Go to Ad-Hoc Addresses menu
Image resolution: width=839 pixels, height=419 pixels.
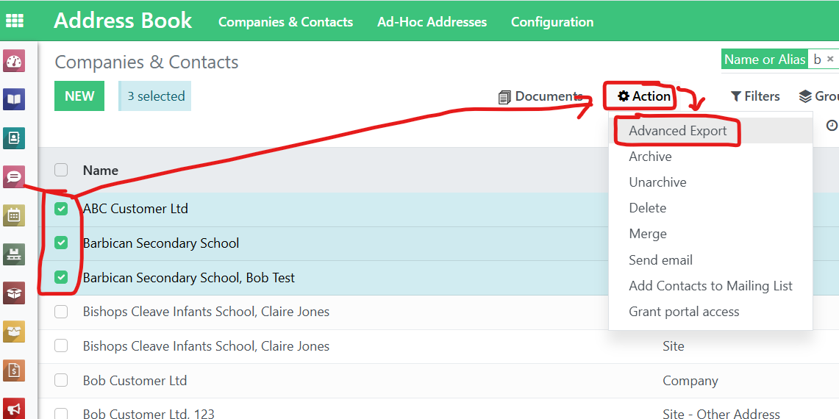(x=432, y=22)
